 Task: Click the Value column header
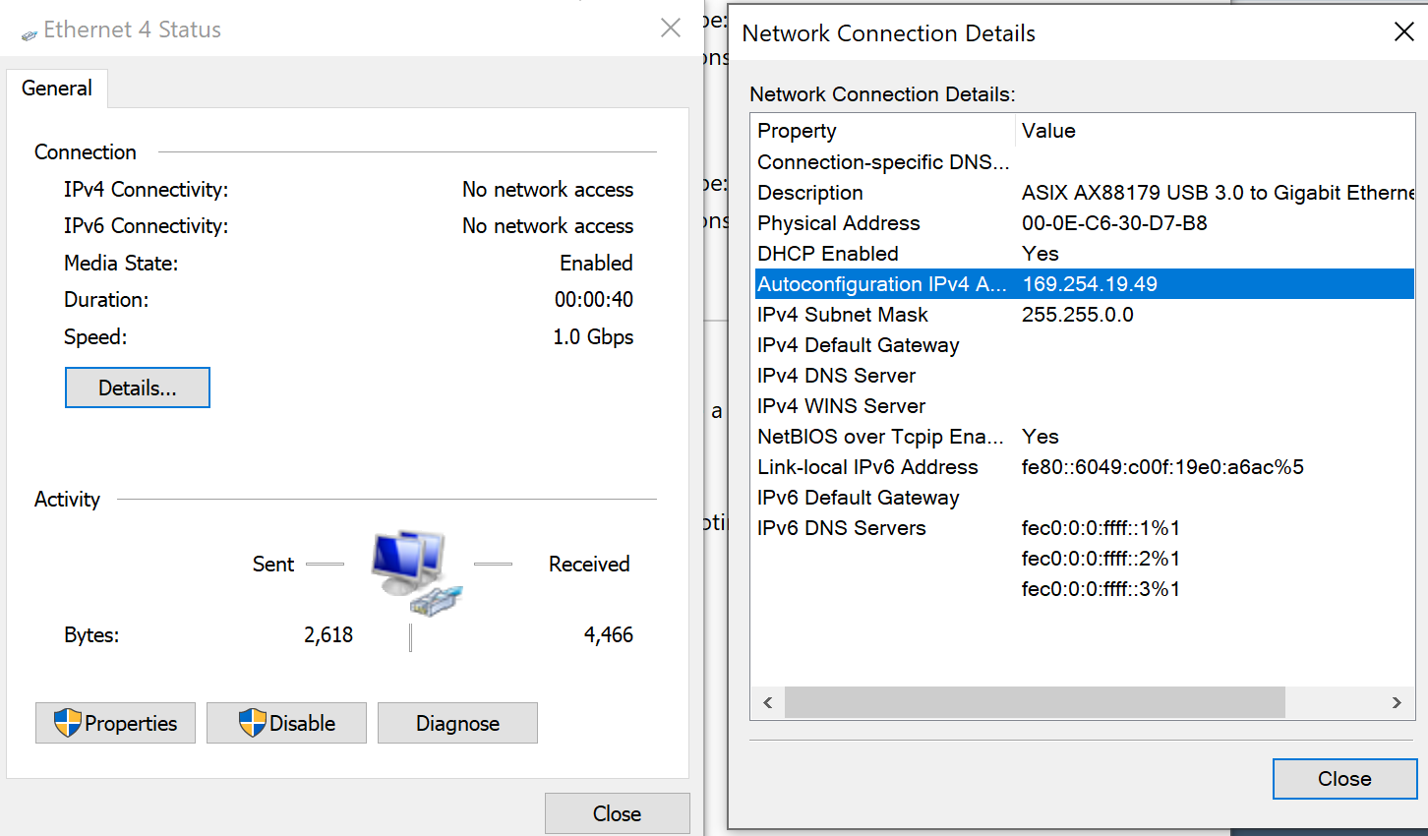click(x=1048, y=131)
